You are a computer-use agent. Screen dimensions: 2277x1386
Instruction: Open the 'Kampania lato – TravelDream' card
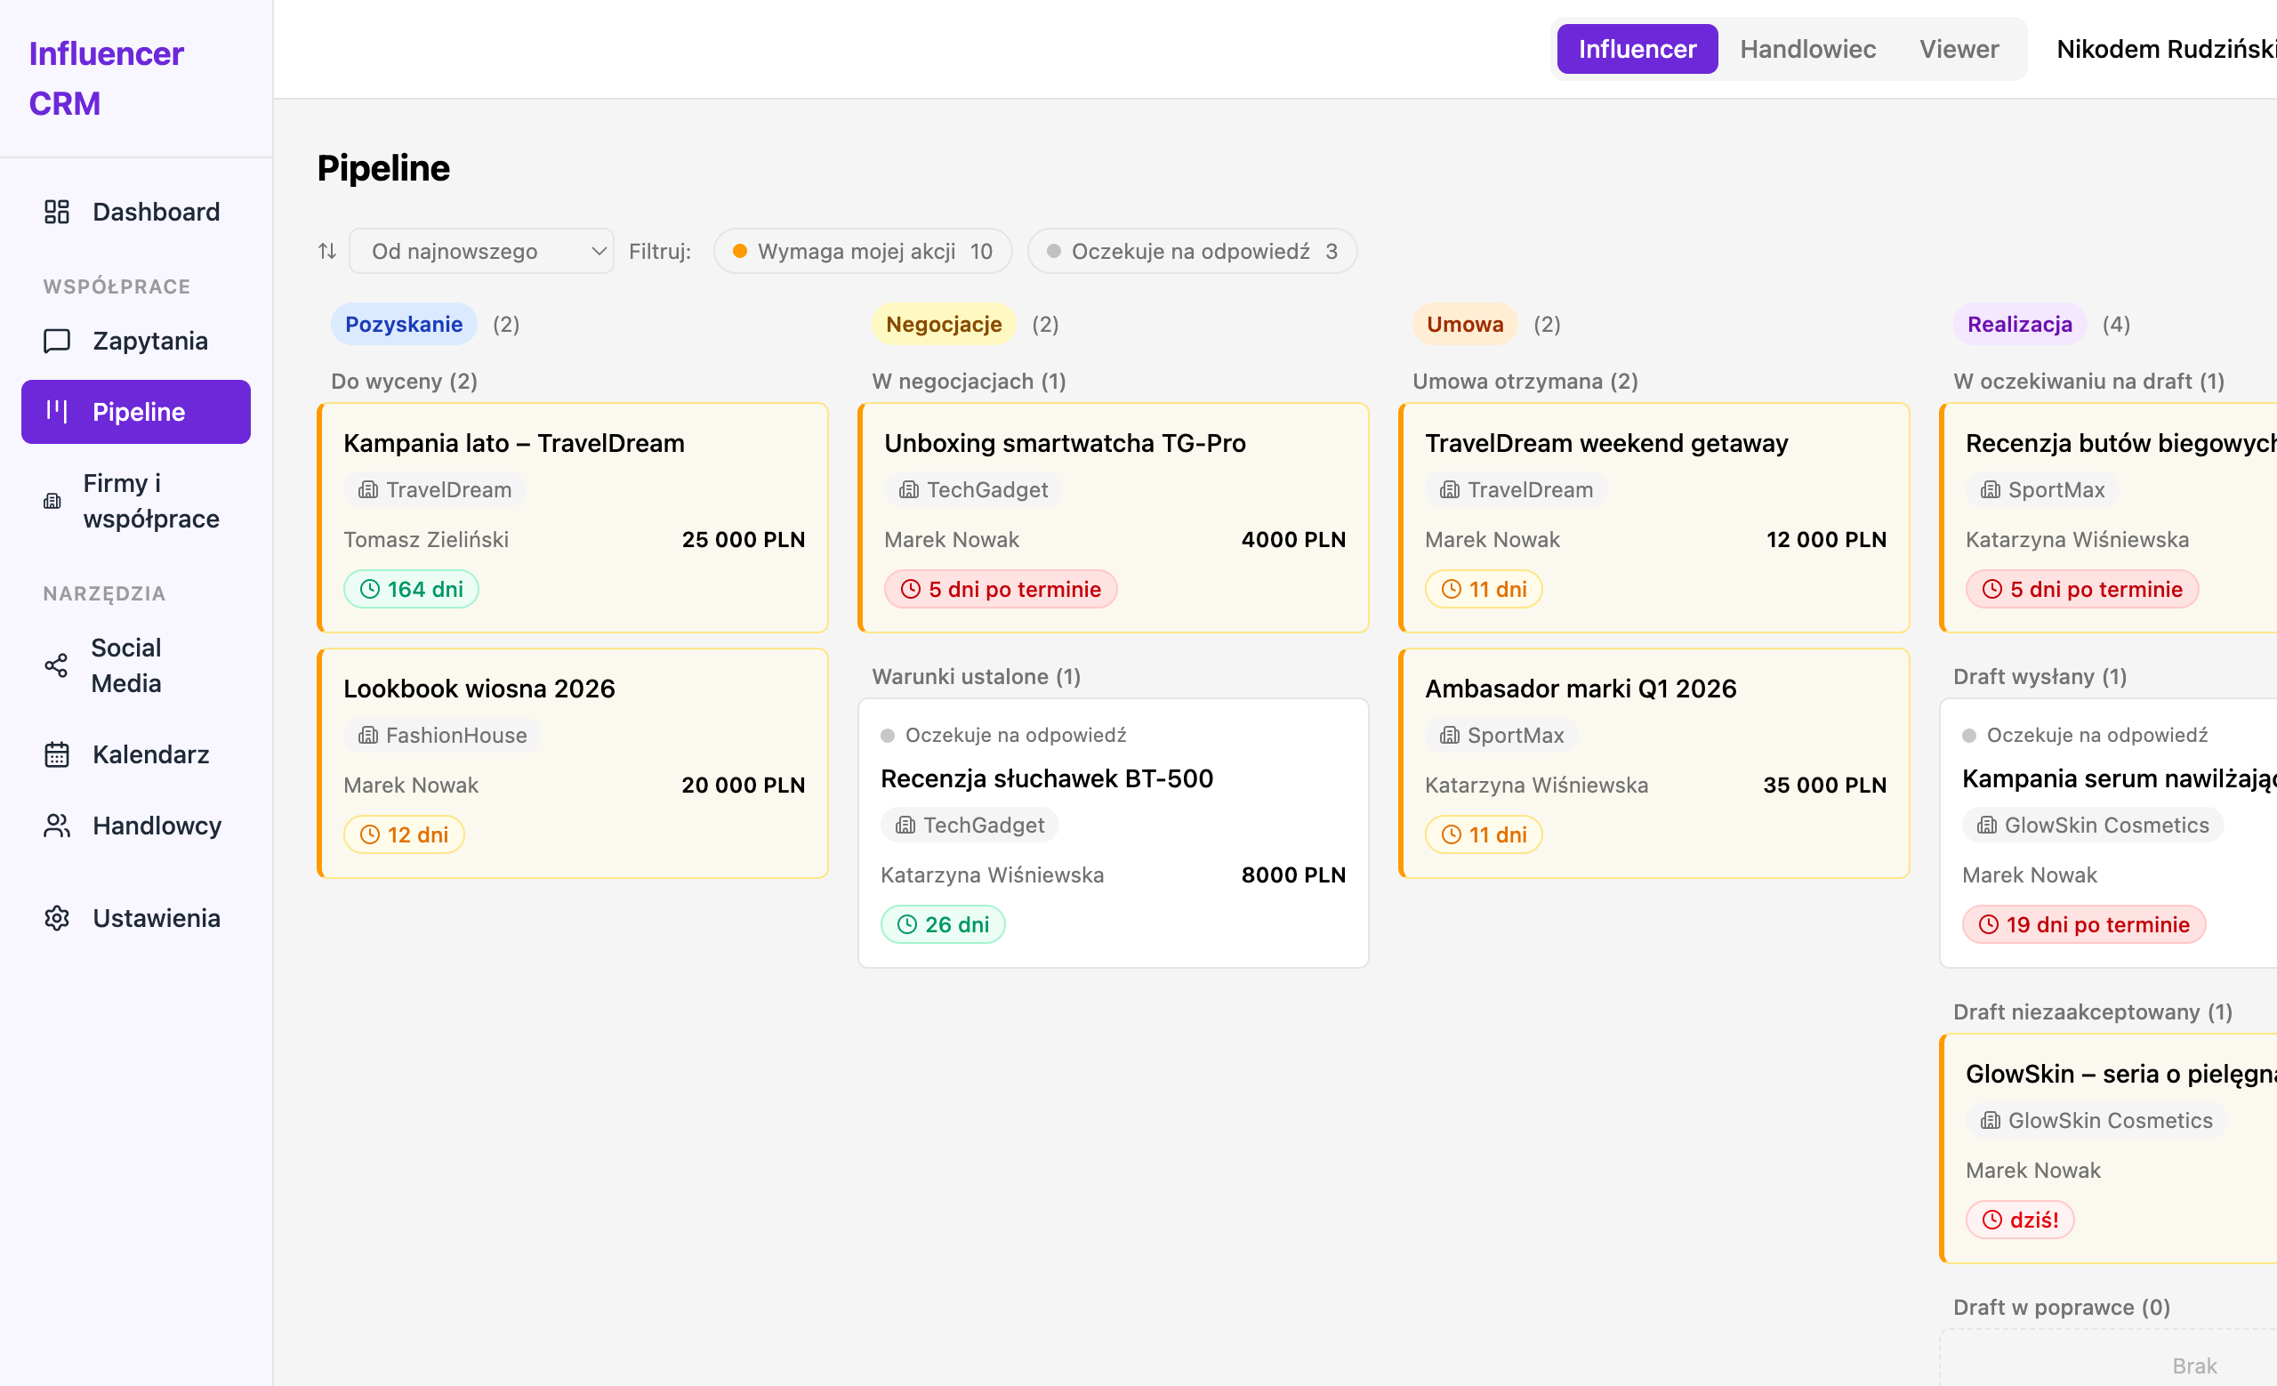click(x=573, y=519)
